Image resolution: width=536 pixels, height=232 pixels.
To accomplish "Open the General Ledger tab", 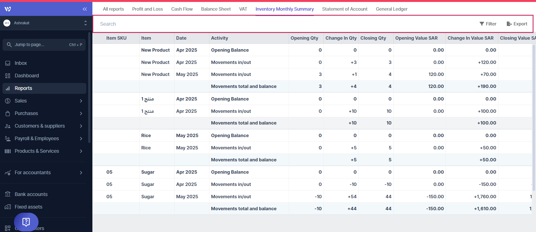I will [x=391, y=9].
